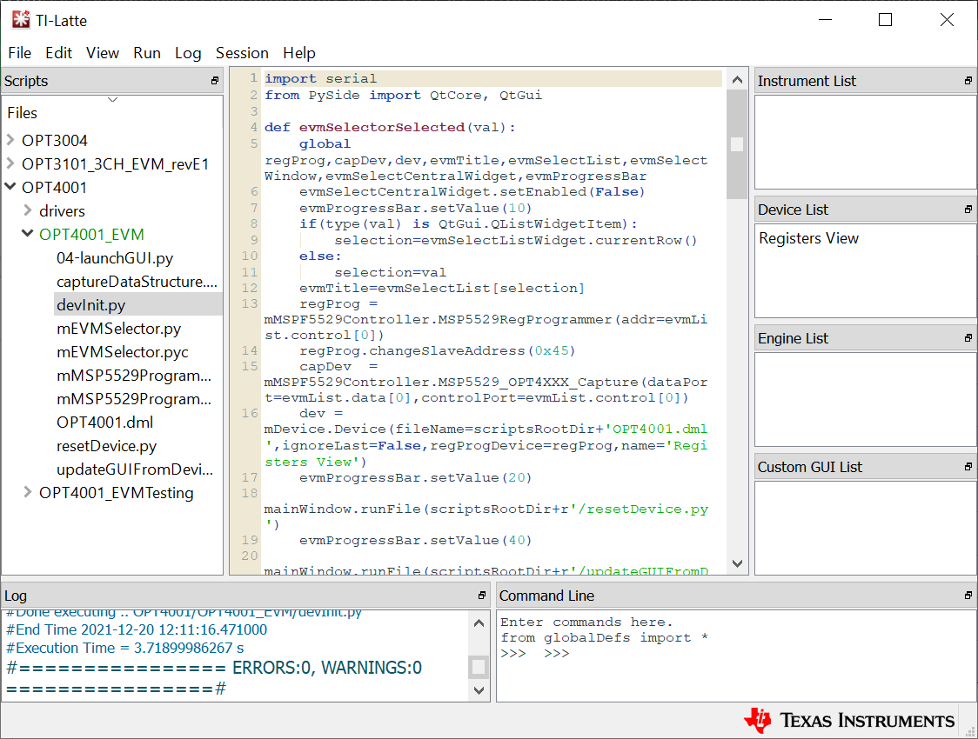Click the TI-Latte app icon in title bar

click(x=21, y=20)
